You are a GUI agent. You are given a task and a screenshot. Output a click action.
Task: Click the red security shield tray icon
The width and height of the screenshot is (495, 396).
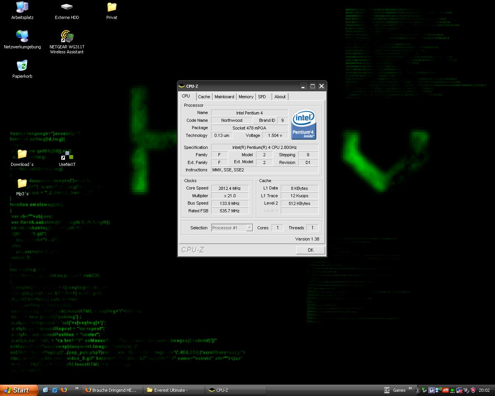(473, 390)
